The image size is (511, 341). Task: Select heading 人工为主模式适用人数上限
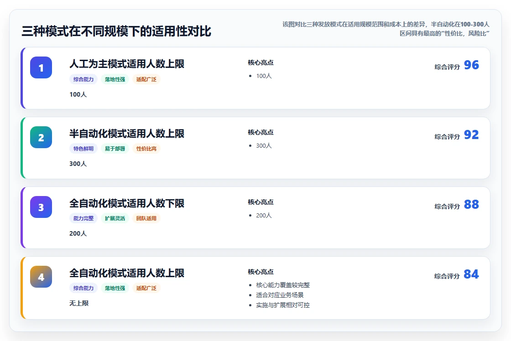point(127,64)
